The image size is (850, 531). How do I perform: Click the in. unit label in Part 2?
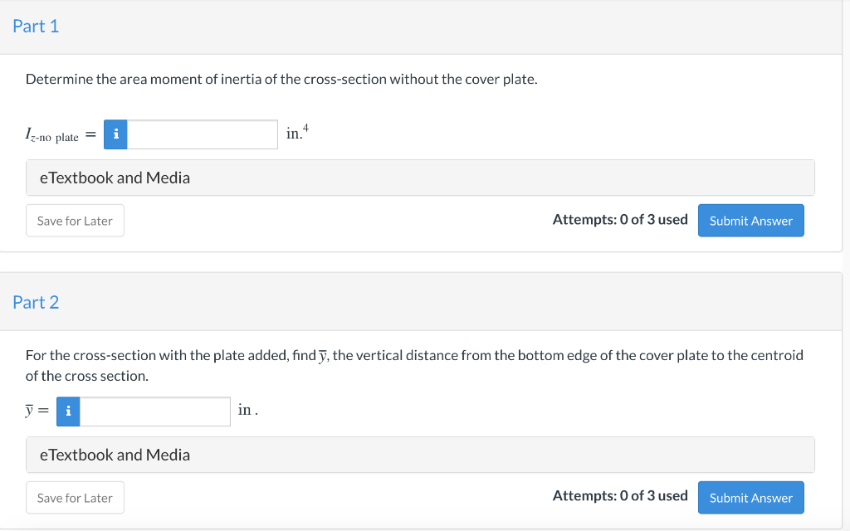tap(247, 410)
